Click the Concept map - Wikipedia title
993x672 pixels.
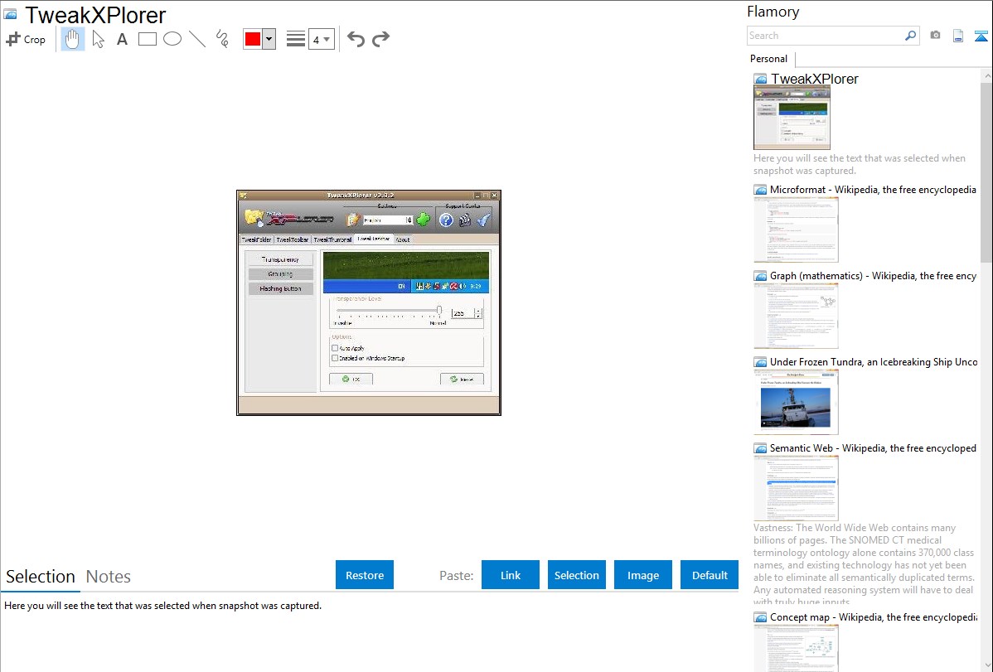tap(873, 616)
